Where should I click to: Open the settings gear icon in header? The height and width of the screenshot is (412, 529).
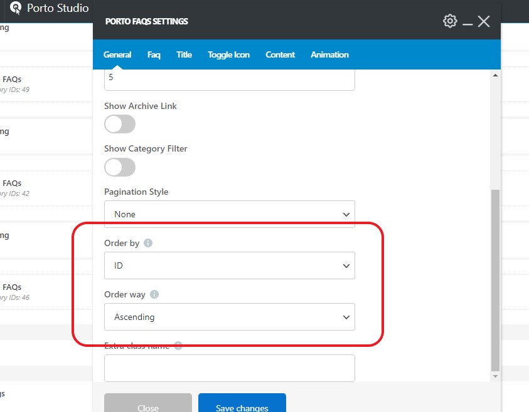tap(450, 21)
